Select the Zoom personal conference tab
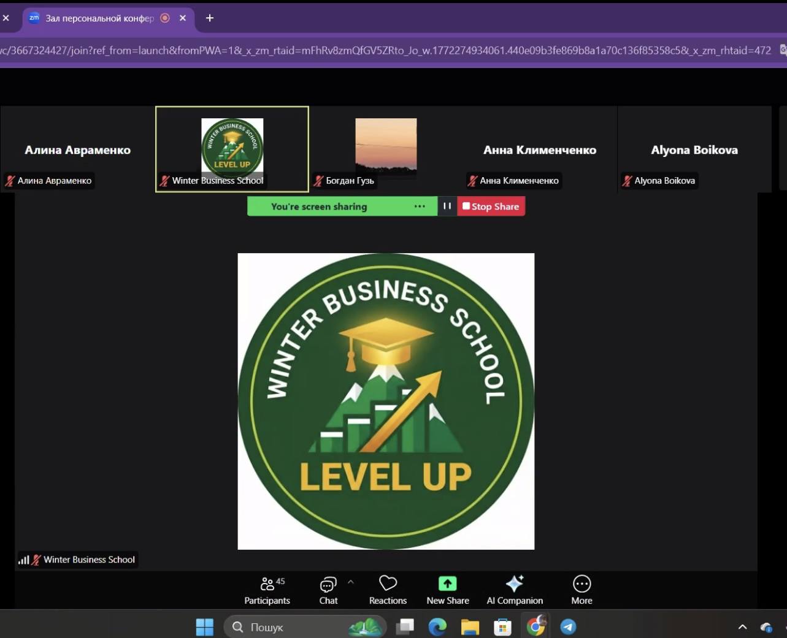Image resolution: width=787 pixels, height=638 pixels. coord(99,18)
